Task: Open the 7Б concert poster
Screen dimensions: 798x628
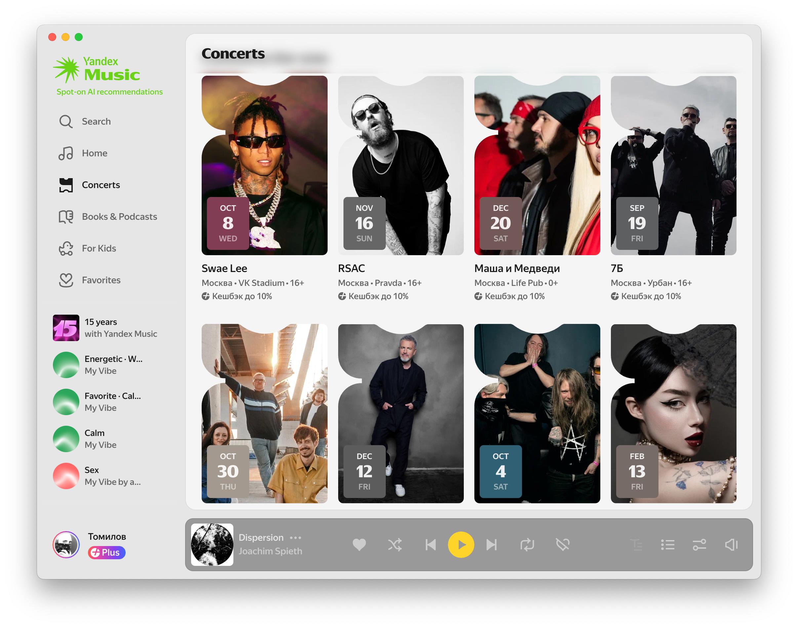Action: pos(673,166)
